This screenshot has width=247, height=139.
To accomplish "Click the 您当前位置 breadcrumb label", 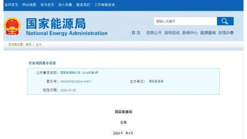I will 16,45.
